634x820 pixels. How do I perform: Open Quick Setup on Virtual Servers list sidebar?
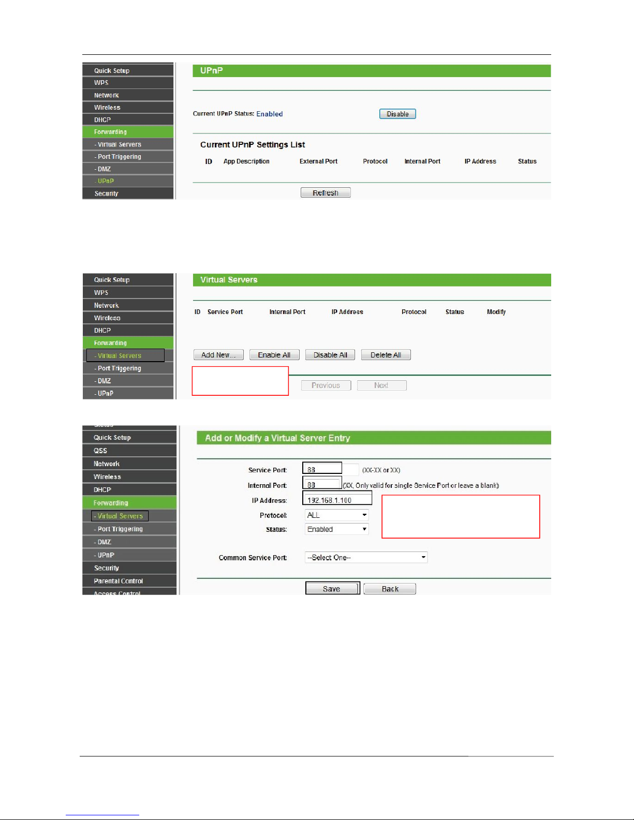128,280
